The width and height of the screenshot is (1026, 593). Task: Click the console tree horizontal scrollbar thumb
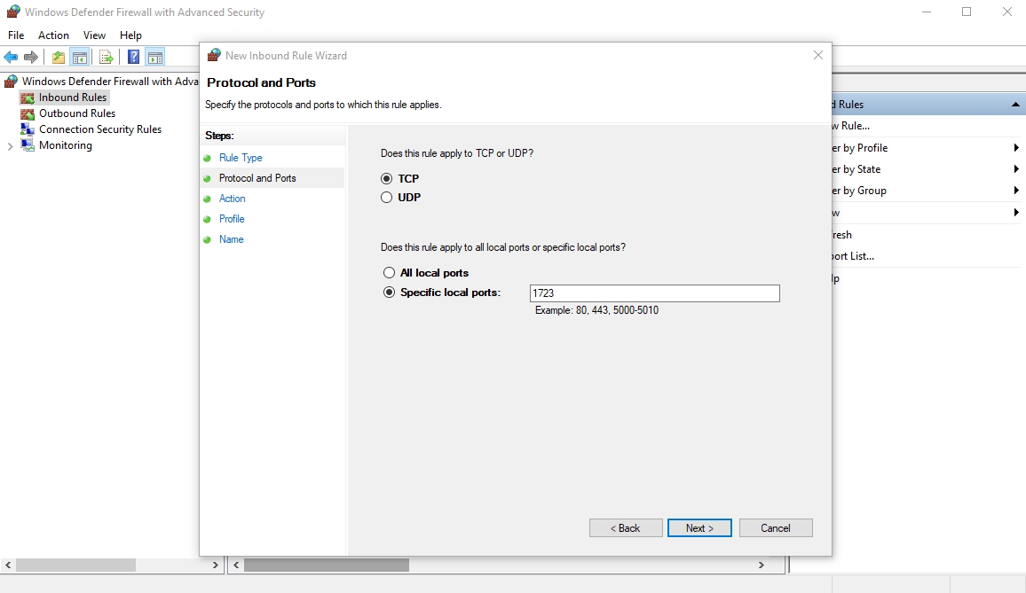(x=75, y=565)
